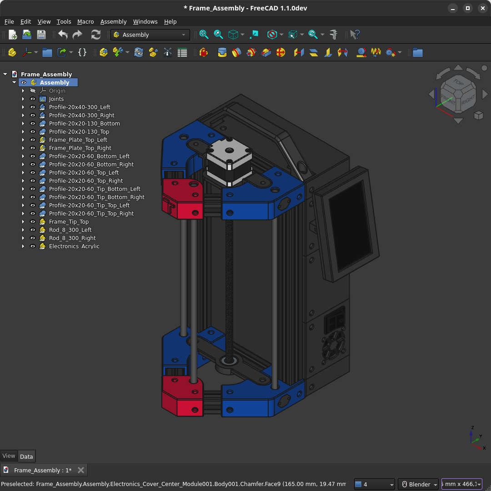The height and width of the screenshot is (491, 491).
Task: Redo the undone action
Action: pos(77,35)
